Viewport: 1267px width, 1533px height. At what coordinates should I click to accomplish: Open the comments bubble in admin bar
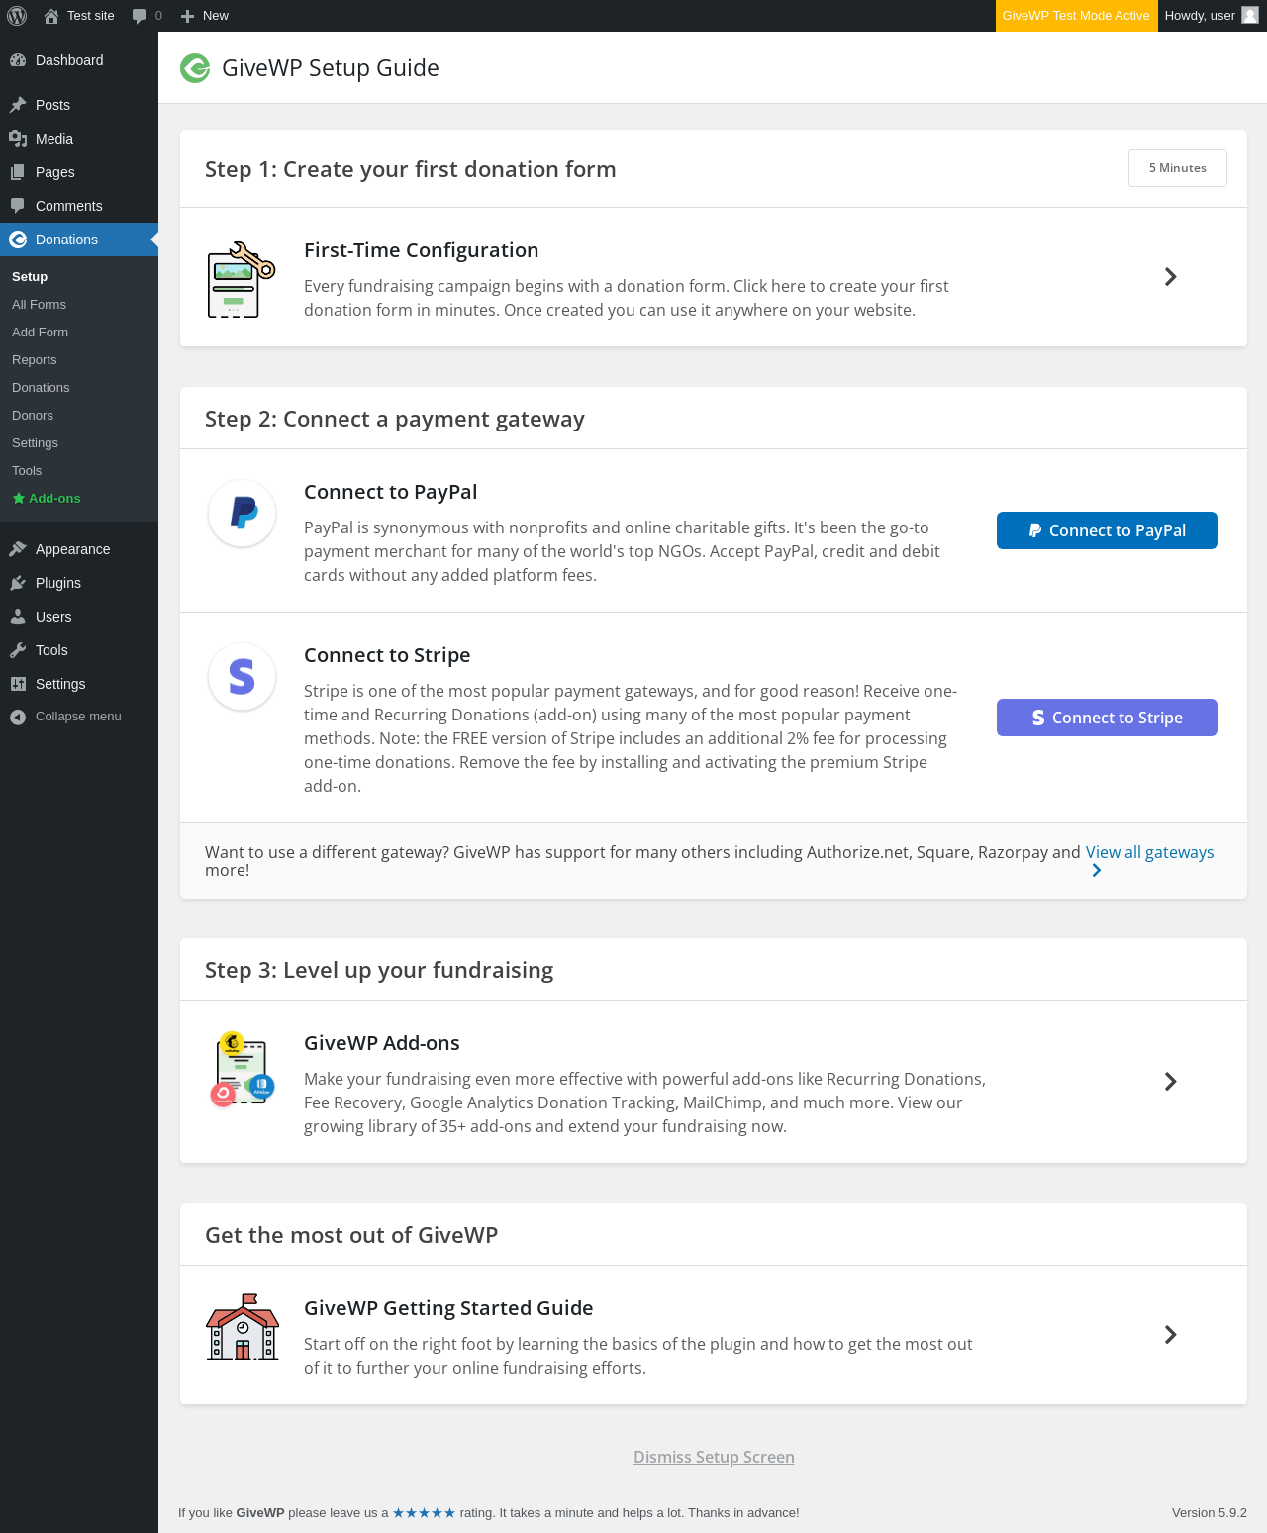coord(146,16)
